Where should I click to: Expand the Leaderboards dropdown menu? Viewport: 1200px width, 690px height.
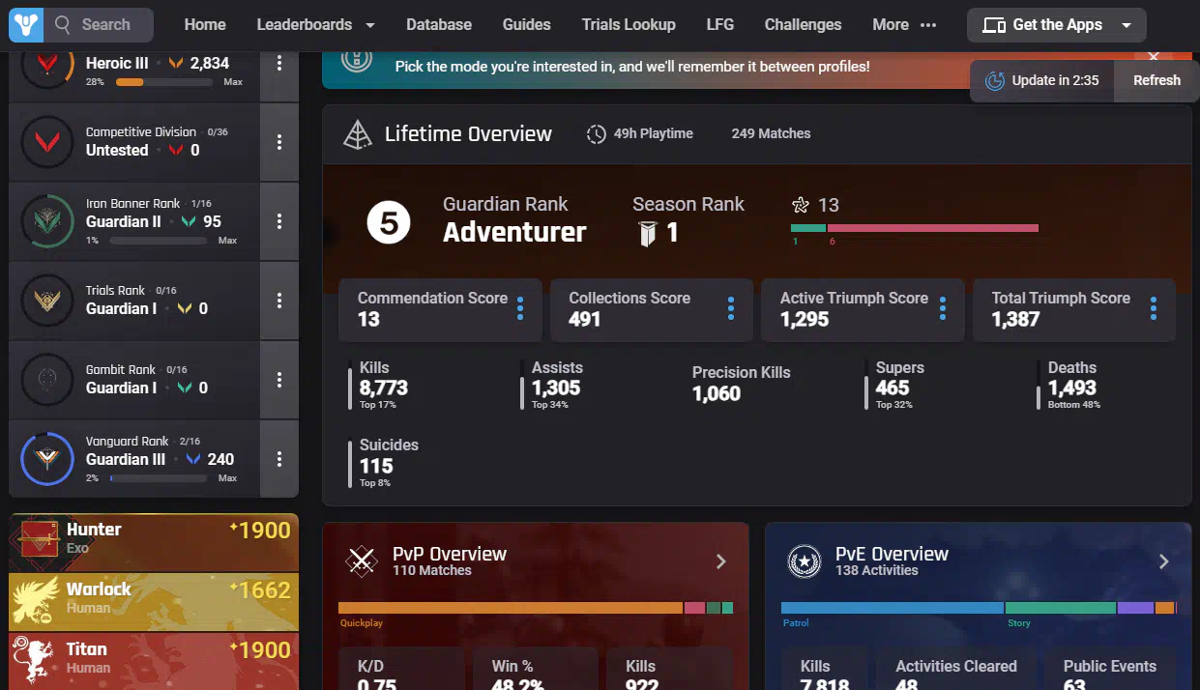click(x=315, y=24)
